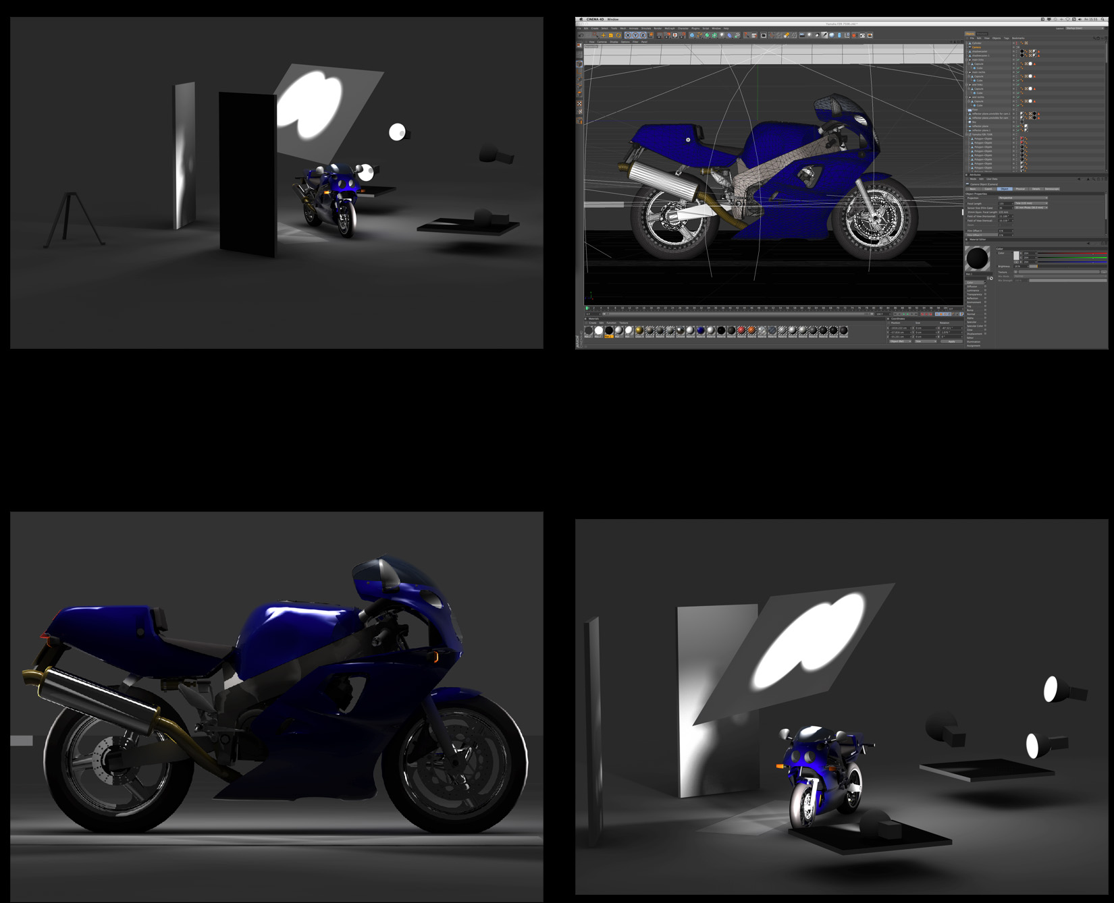Collapse the main links group

coord(966,60)
